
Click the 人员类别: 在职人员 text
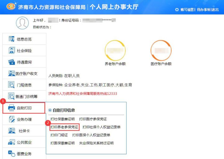click(64, 76)
